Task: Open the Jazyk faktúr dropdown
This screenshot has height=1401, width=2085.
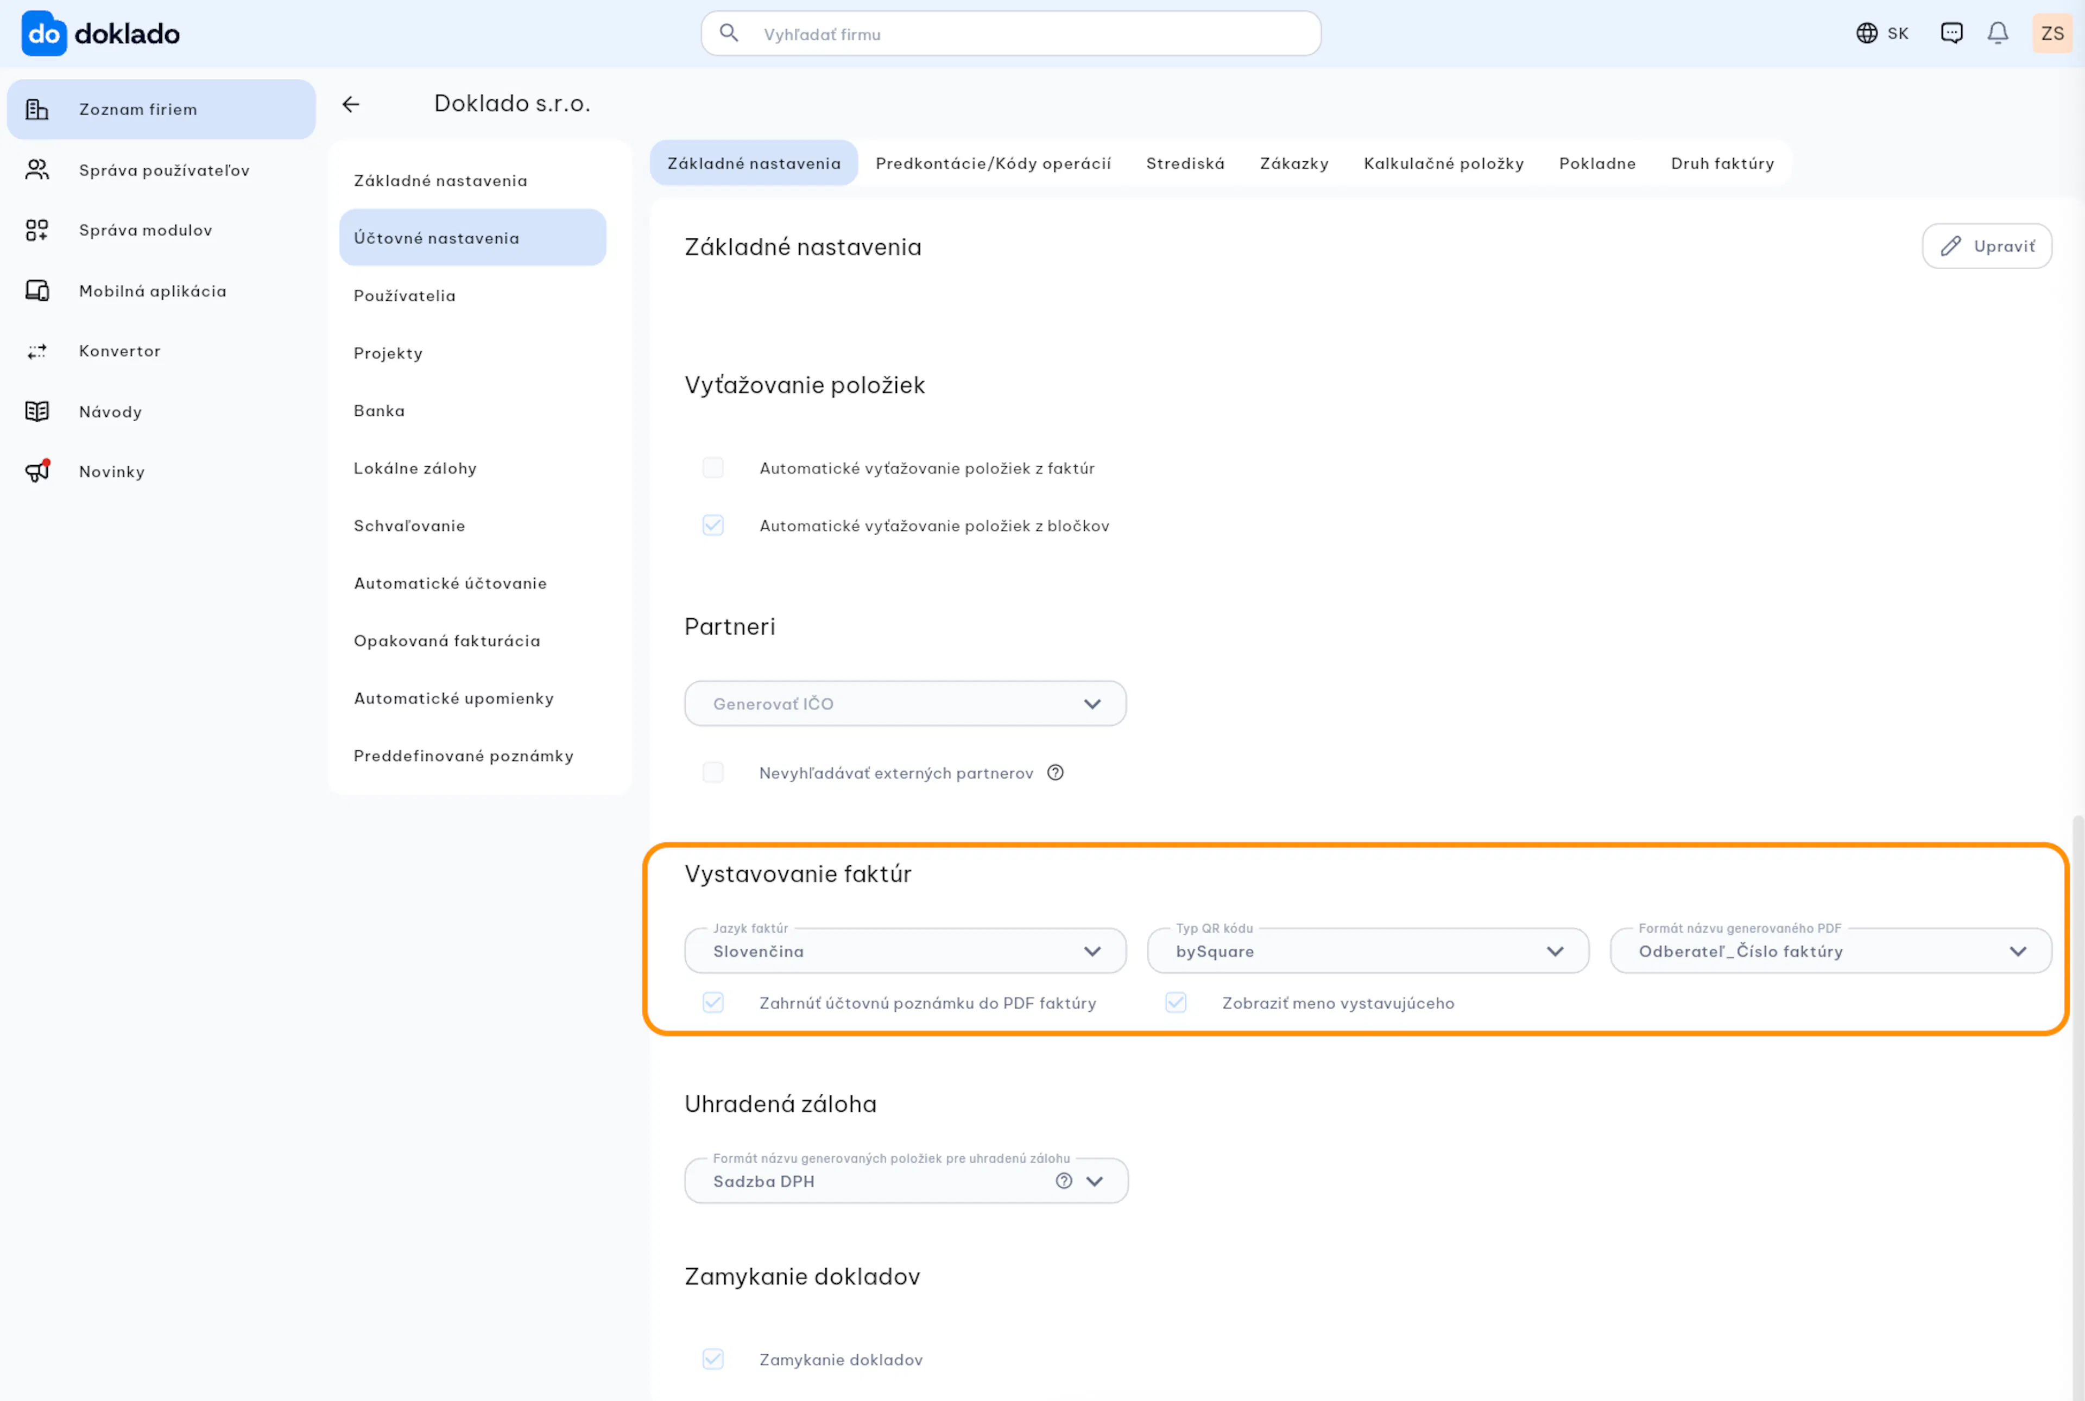Action: click(905, 952)
